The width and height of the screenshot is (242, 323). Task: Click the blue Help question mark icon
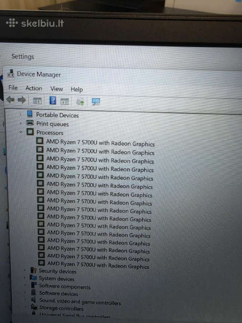point(53,100)
